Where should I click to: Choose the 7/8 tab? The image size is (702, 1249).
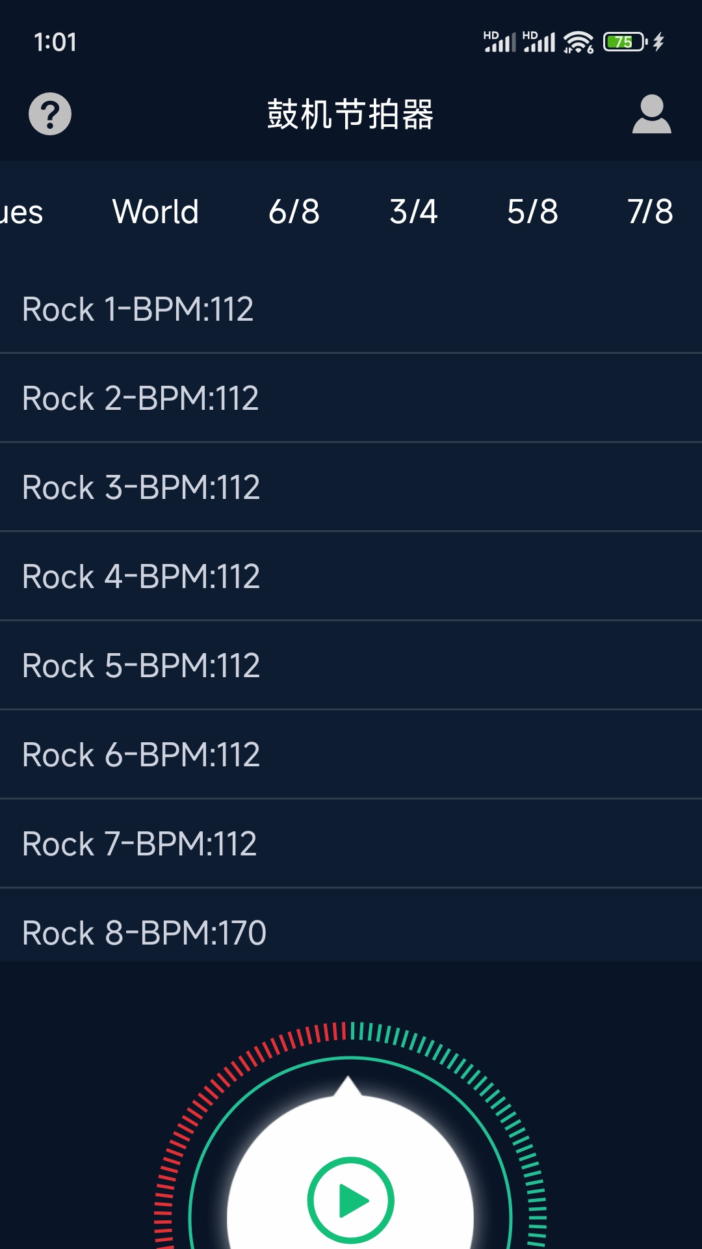[x=650, y=212]
